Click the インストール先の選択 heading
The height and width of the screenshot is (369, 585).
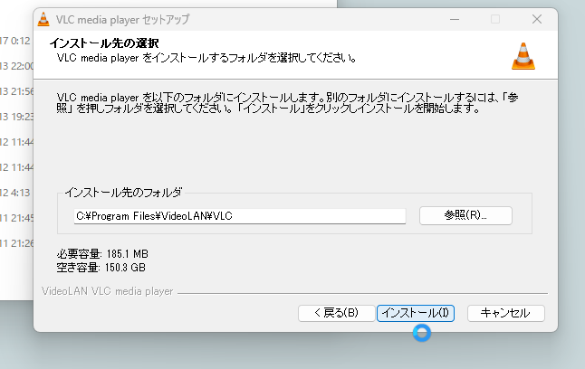click(x=104, y=43)
